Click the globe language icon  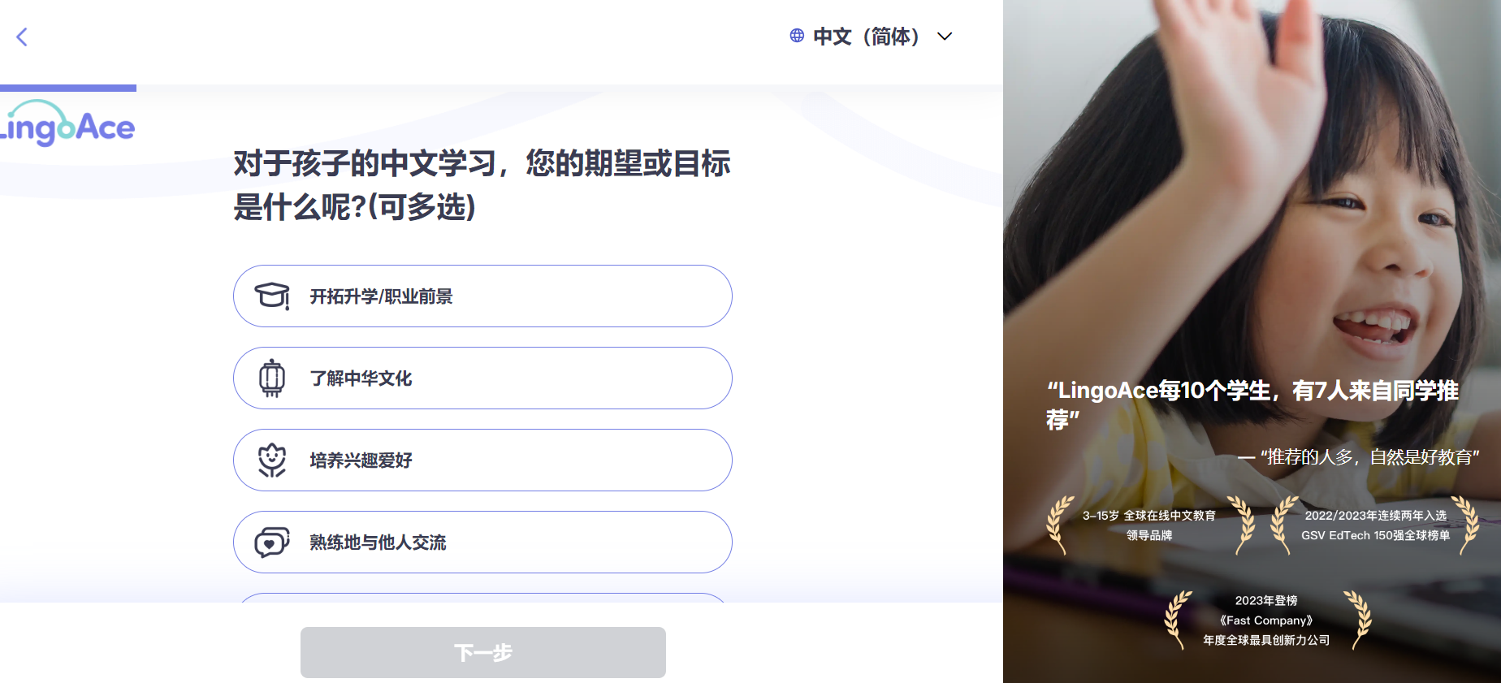coord(797,36)
